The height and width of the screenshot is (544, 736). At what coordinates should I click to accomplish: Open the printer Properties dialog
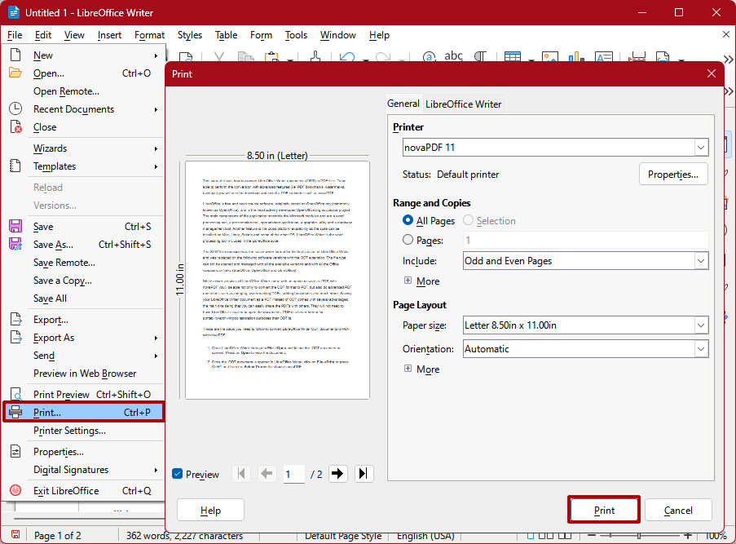click(673, 174)
